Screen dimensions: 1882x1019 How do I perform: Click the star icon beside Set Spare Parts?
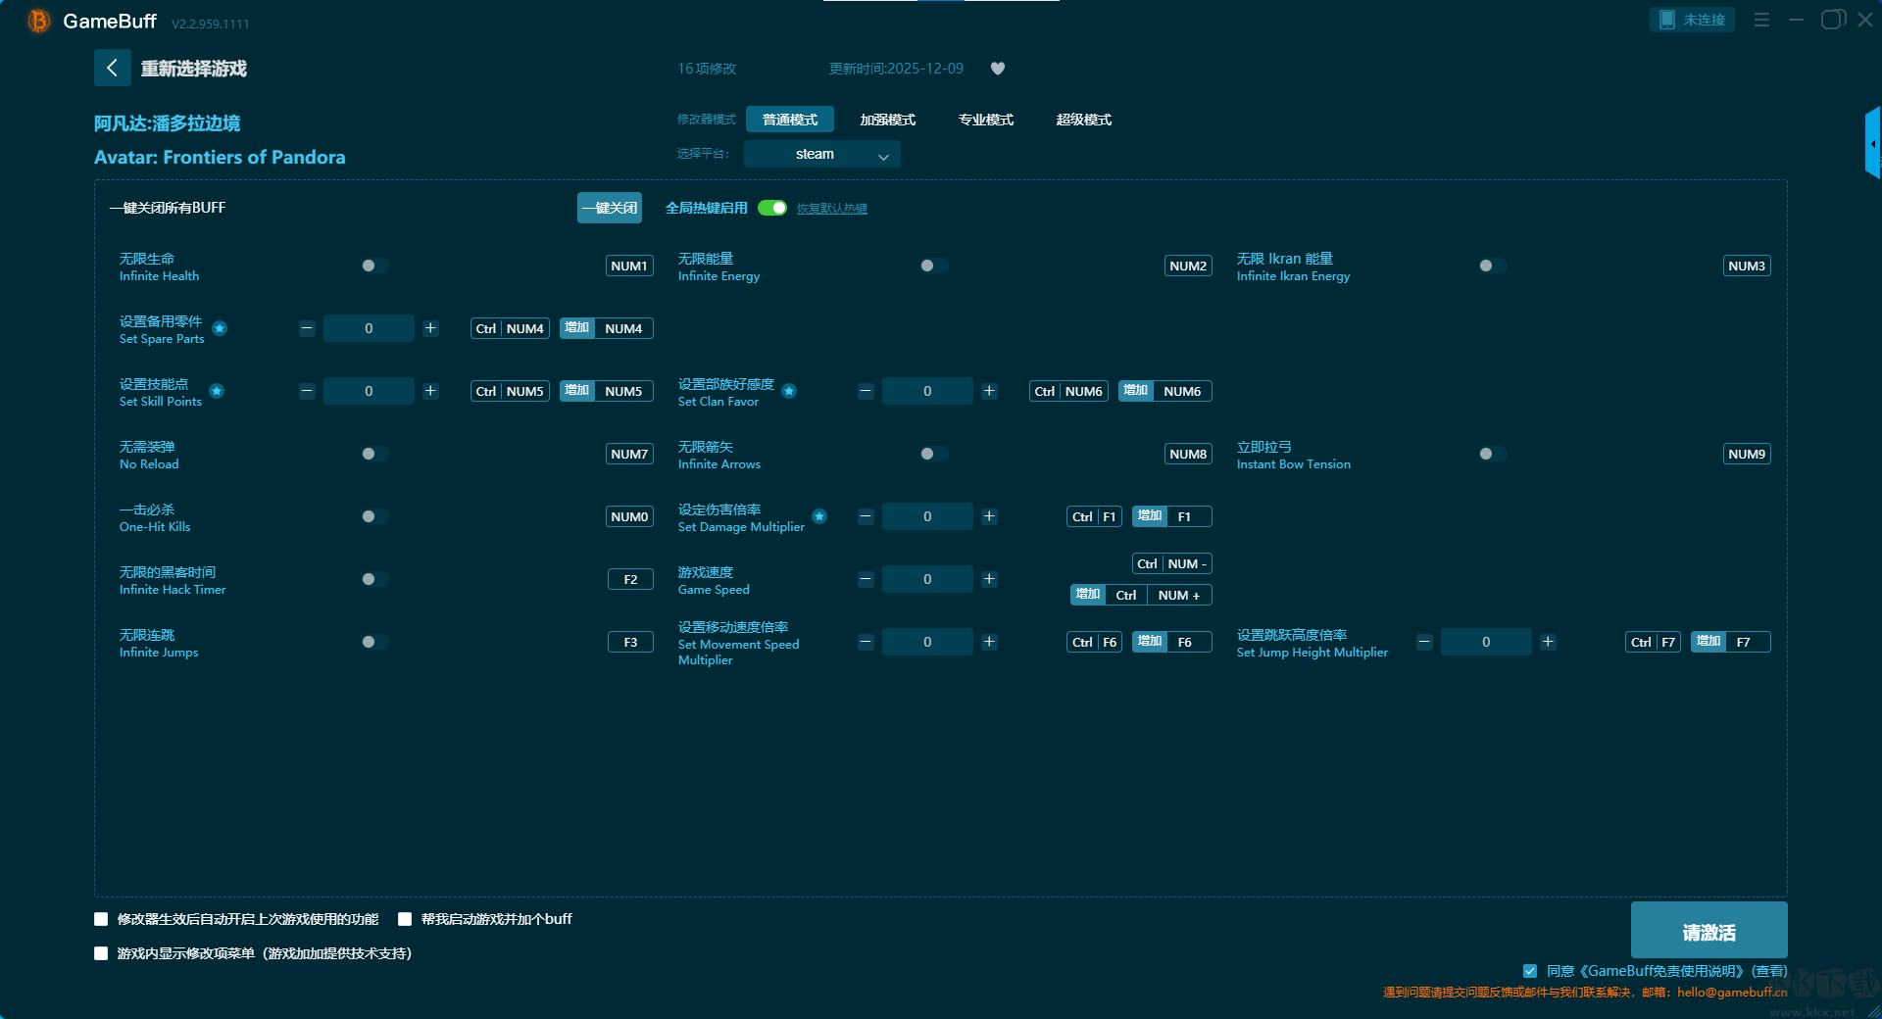[x=220, y=328]
